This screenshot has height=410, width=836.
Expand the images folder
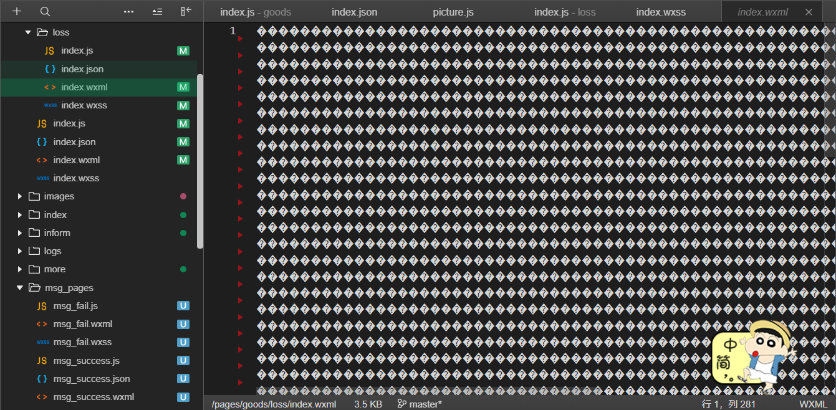click(x=20, y=196)
